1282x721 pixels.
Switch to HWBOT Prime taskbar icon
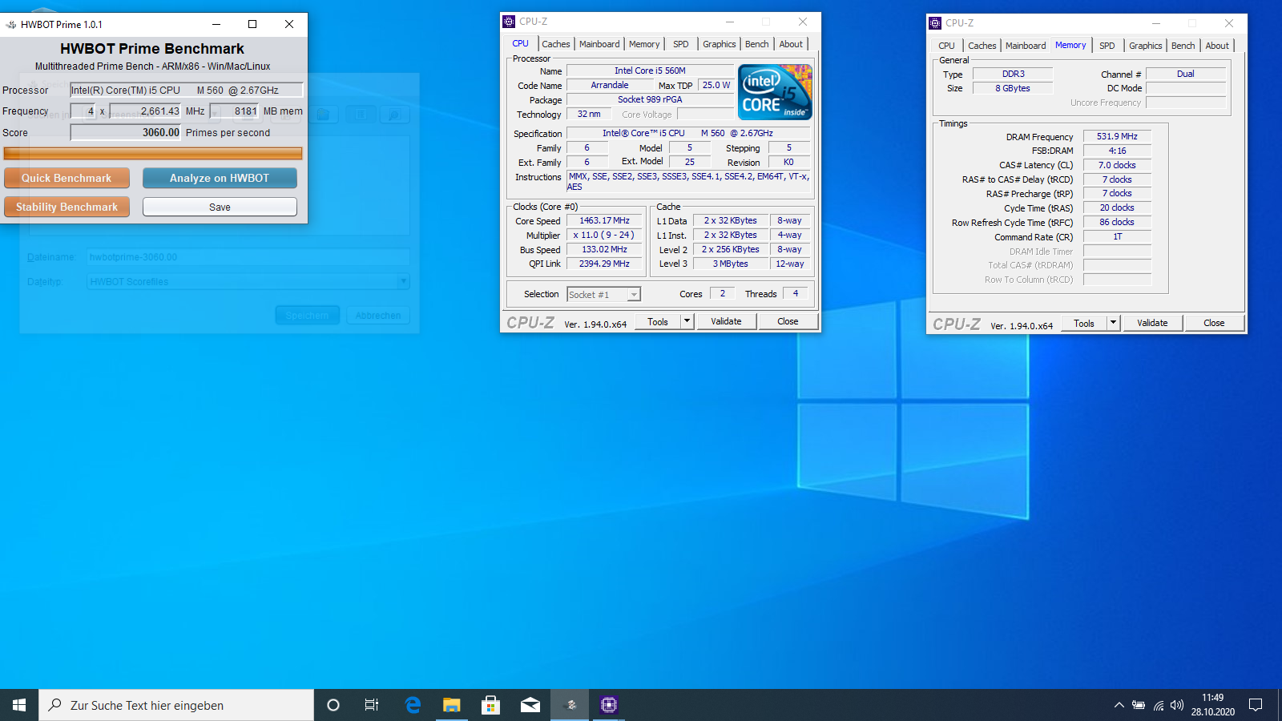point(570,705)
